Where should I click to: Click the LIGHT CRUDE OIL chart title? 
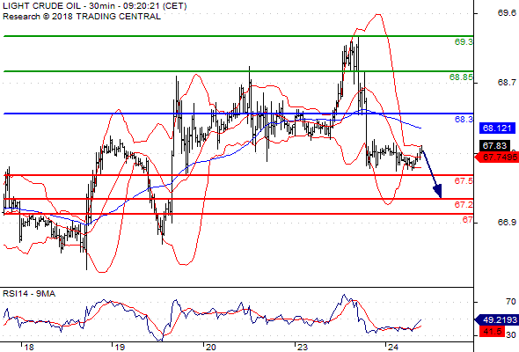pos(94,6)
